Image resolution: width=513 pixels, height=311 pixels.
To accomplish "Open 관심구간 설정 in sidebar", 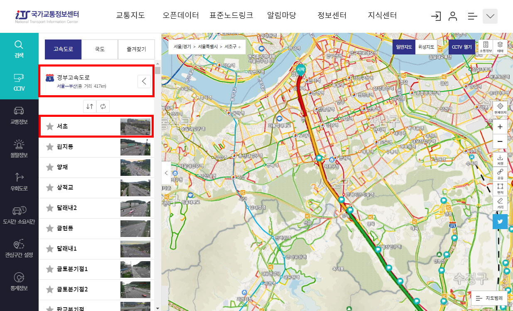I will coord(19,249).
